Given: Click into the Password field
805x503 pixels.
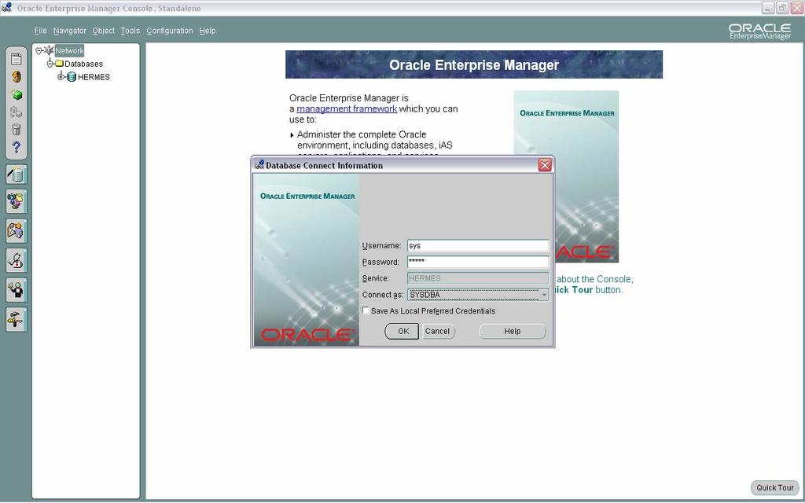Looking at the screenshot, I should pyautogui.click(x=478, y=262).
